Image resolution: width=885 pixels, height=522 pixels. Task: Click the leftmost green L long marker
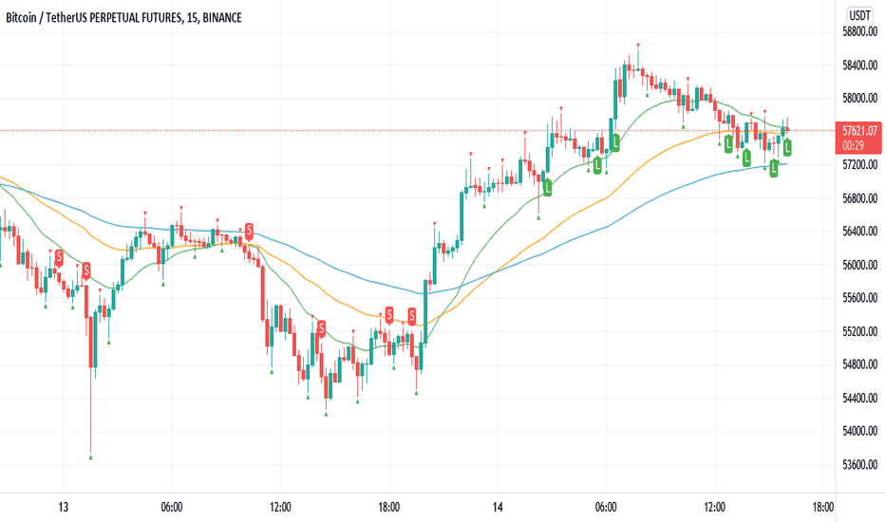548,187
